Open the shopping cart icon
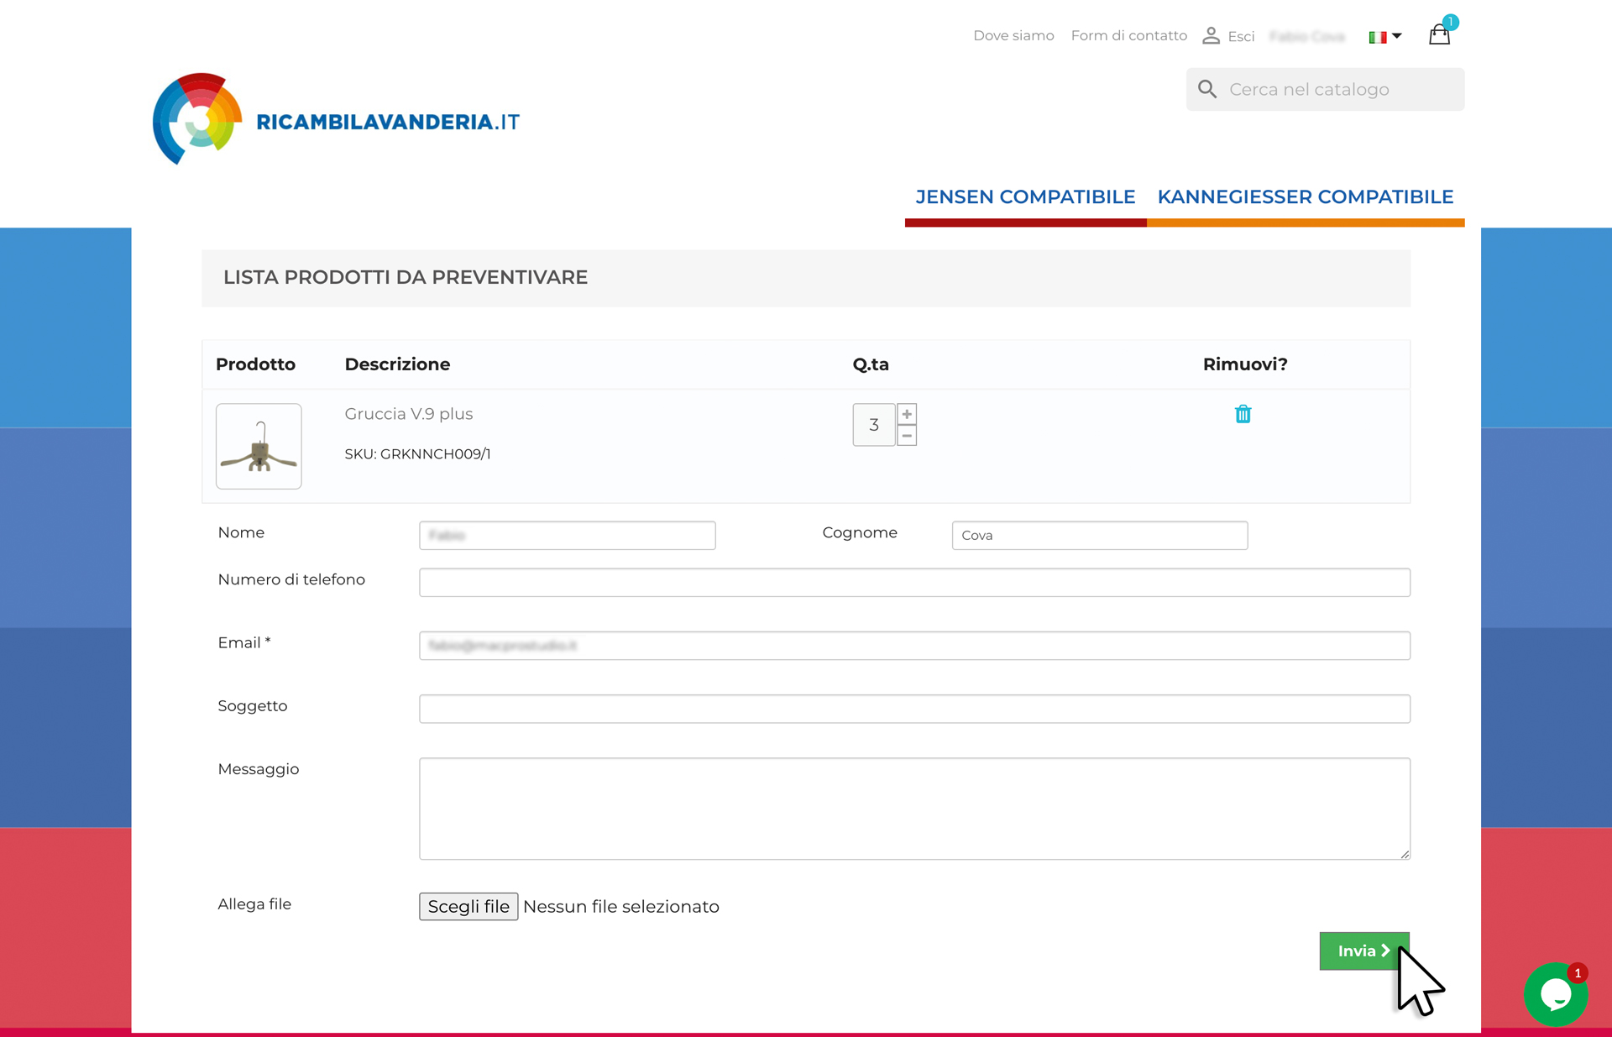1612x1037 pixels. tap(1439, 35)
